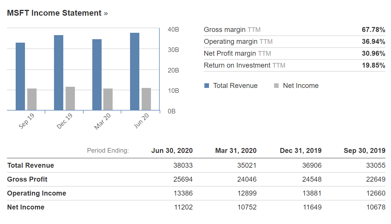The width and height of the screenshot is (391, 224).
Task: Click the Jun 30, 2020 column header
Action: (172, 151)
